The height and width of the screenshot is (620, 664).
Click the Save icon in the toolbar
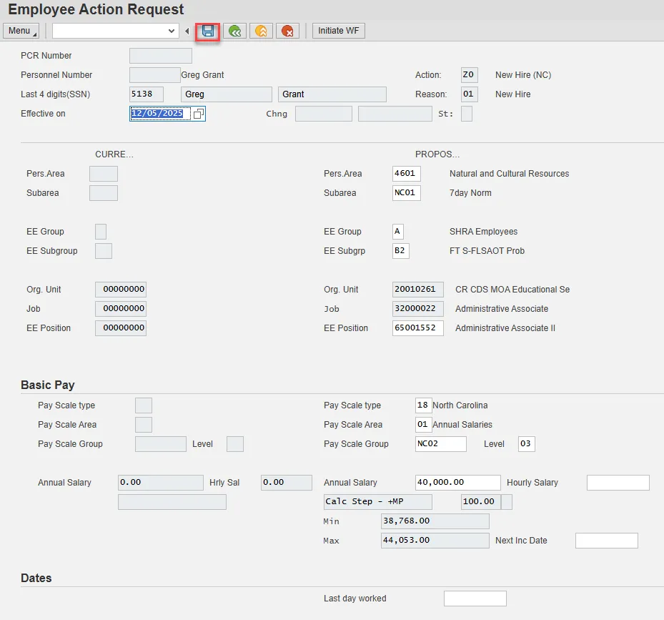coord(208,31)
